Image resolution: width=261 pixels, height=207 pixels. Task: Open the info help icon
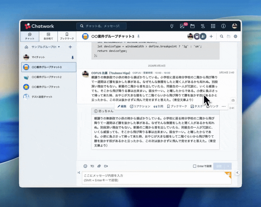pyautogui.click(x=223, y=26)
